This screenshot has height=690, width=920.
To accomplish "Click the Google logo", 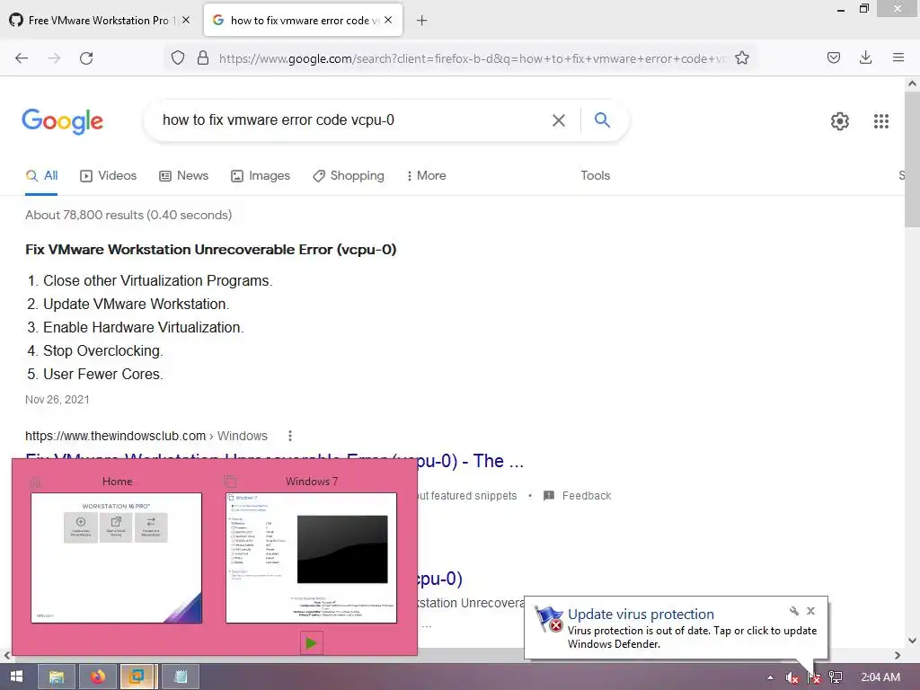I will coord(63,121).
